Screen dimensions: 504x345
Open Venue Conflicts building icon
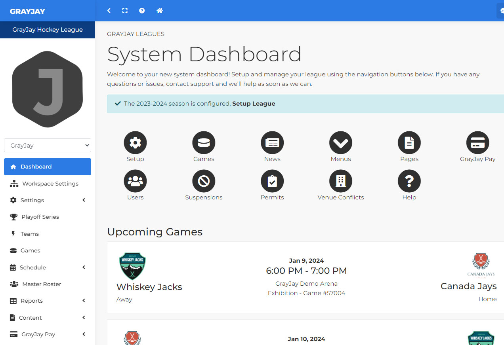340,181
